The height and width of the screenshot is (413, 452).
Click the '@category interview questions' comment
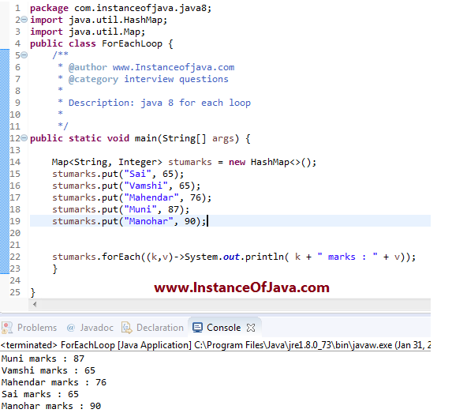coord(148,79)
